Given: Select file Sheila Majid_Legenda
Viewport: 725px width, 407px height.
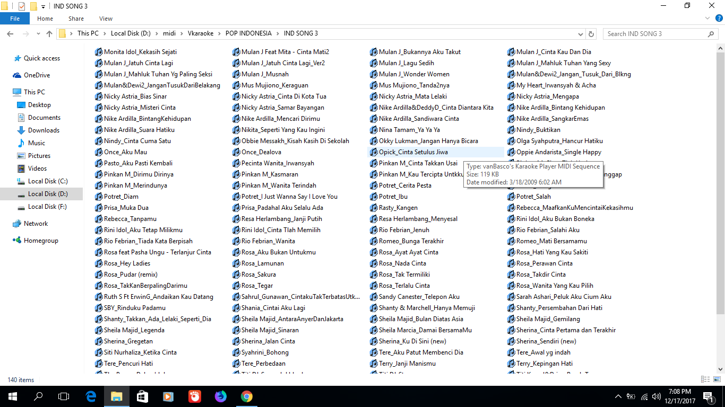Looking at the screenshot, I should pos(130,330).
